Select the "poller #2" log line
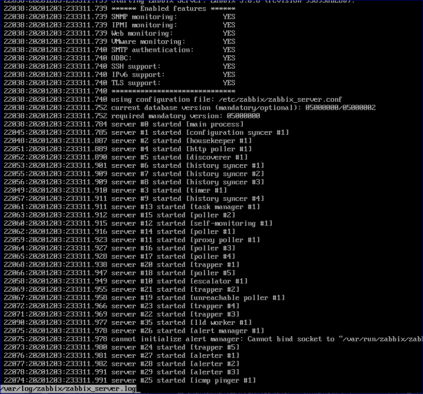This screenshot has width=423, height=394. tap(119, 215)
